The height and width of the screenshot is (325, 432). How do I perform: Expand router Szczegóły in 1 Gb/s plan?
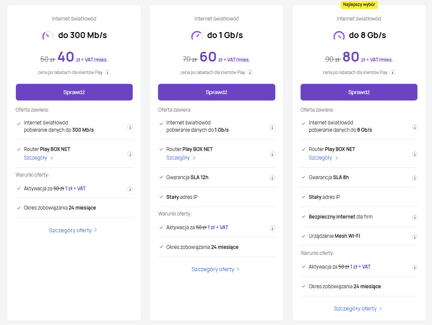pos(181,158)
